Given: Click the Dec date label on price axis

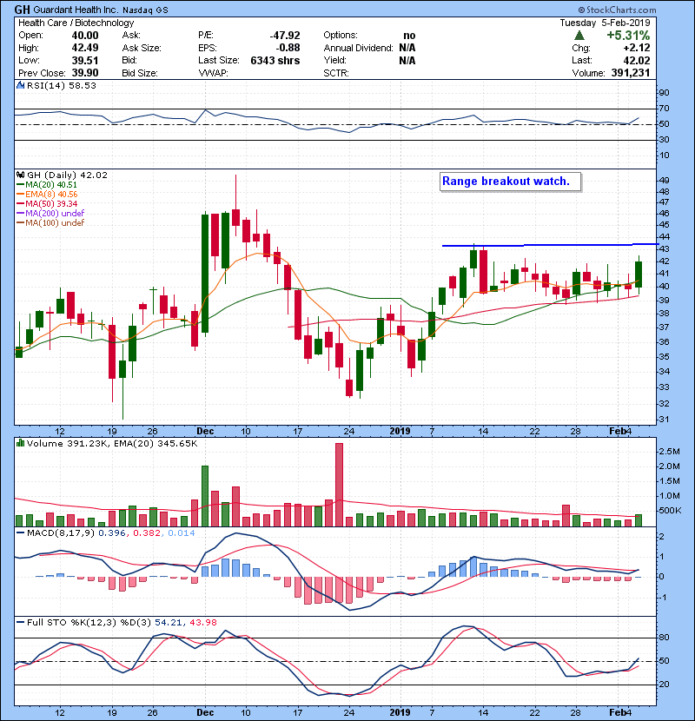Looking at the screenshot, I should [205, 431].
